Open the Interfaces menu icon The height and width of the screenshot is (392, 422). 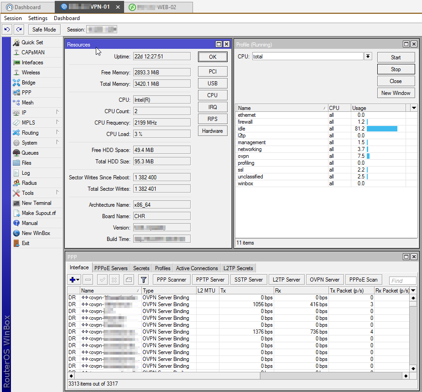[x=16, y=63]
